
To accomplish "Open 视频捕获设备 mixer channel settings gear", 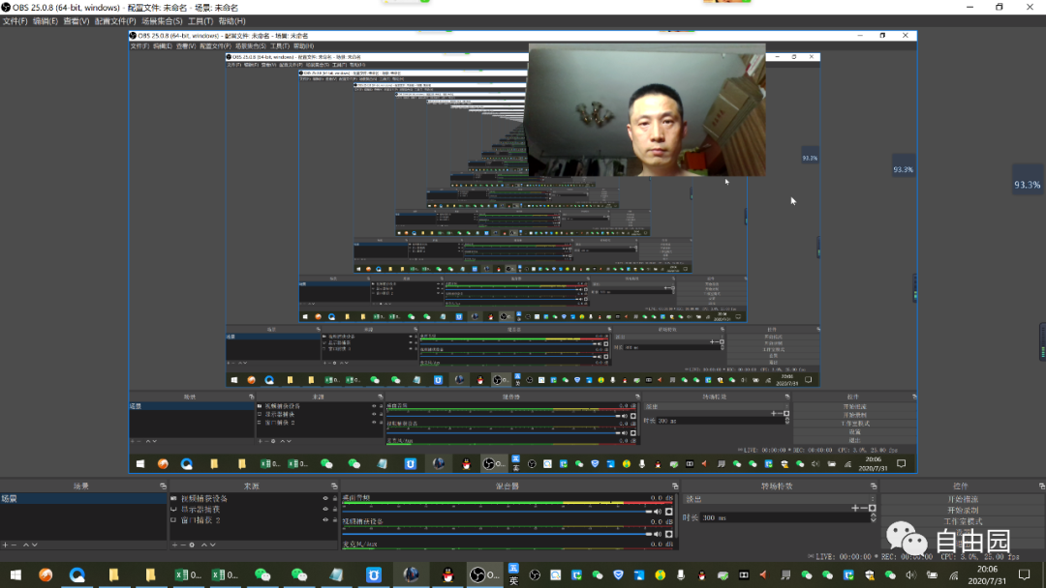I will [x=669, y=534].
